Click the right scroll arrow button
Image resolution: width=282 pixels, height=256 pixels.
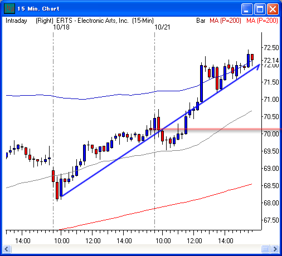pyautogui.click(x=275, y=249)
